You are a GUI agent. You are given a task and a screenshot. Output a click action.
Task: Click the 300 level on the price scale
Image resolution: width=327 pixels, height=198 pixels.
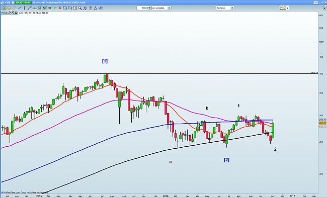321,116
